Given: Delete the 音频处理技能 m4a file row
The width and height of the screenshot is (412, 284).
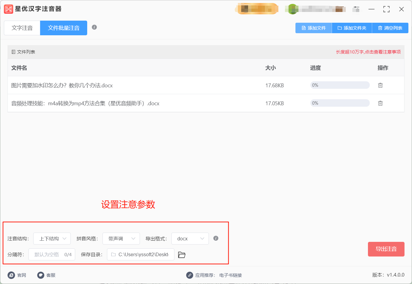Looking at the screenshot, I should pyautogui.click(x=380, y=103).
